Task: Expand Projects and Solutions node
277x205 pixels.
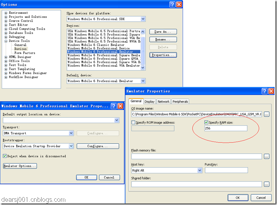Action: (6, 17)
